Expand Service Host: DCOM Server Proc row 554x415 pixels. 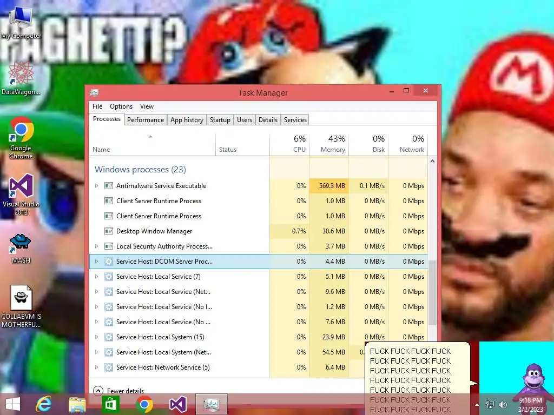(96, 262)
